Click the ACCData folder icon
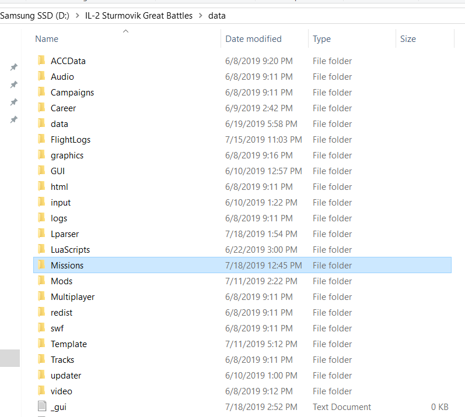The width and height of the screenshot is (465, 417). coord(42,61)
